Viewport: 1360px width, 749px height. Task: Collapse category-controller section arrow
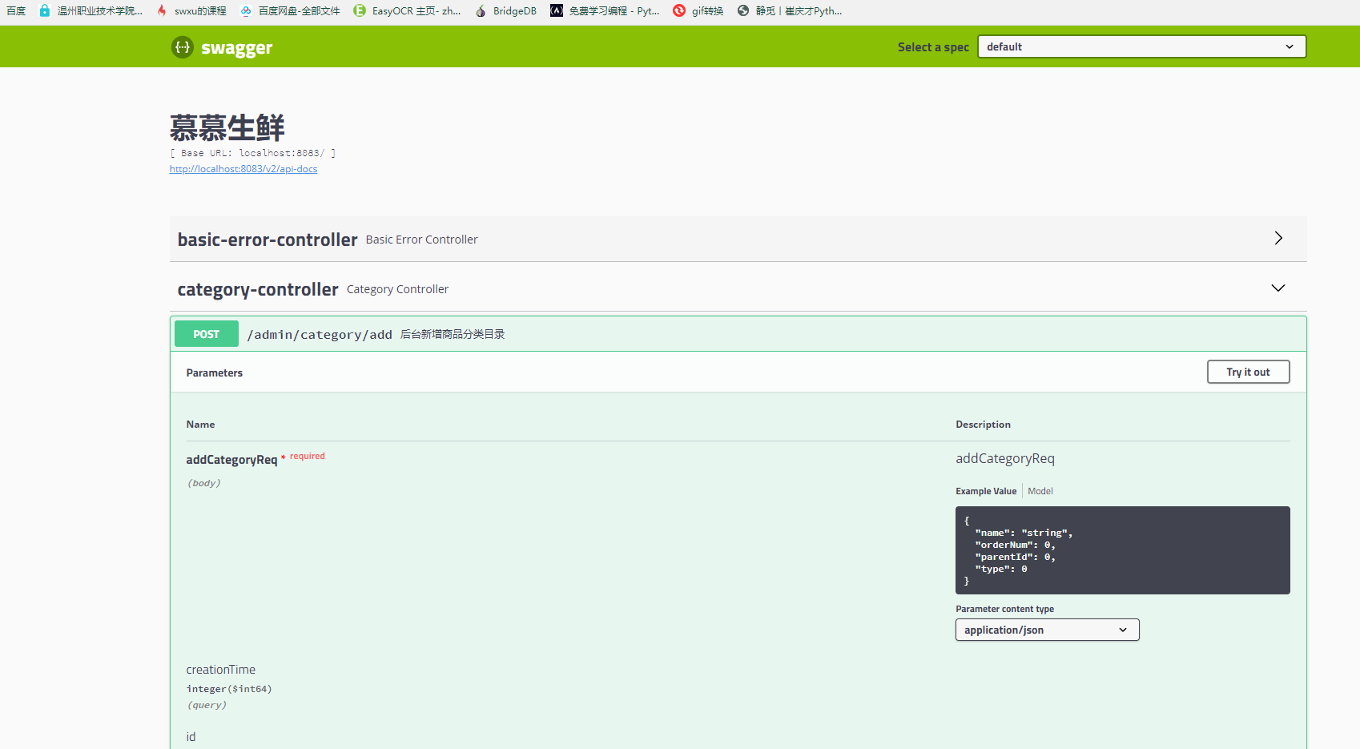pyautogui.click(x=1278, y=288)
